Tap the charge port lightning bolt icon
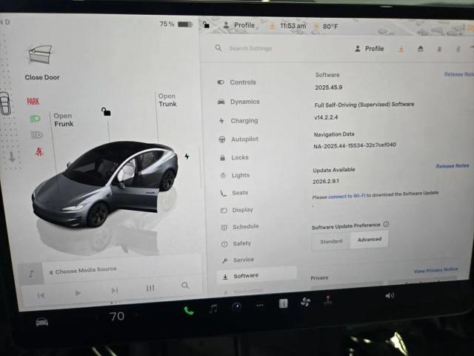This screenshot has height=356, width=474. (187, 156)
